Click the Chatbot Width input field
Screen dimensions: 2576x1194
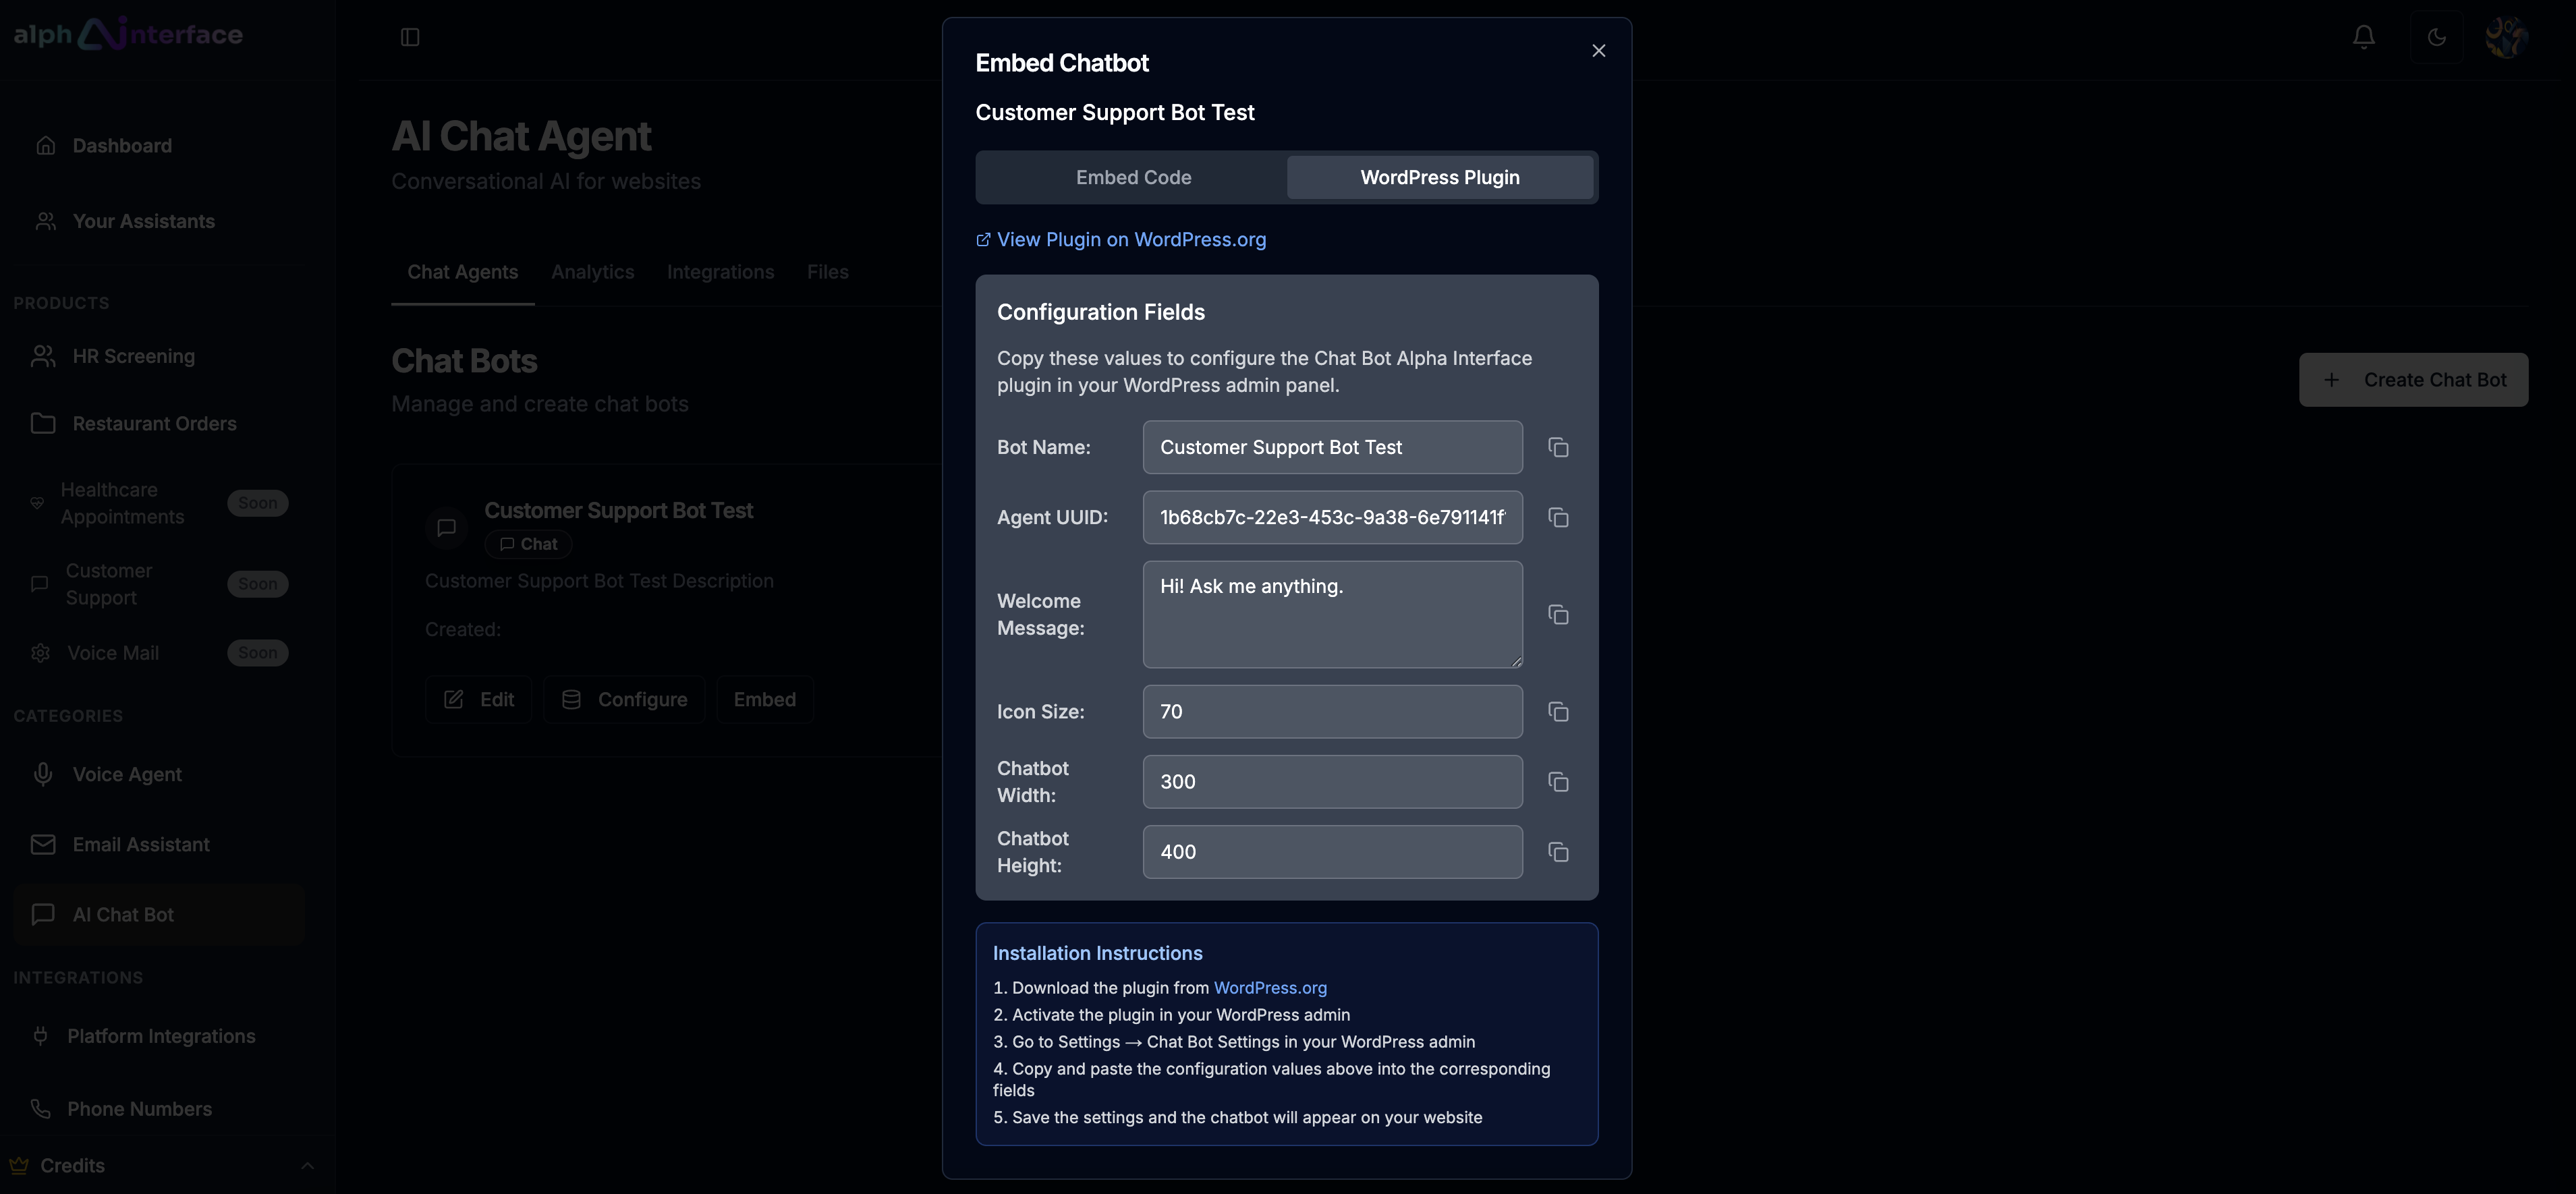(x=1331, y=781)
